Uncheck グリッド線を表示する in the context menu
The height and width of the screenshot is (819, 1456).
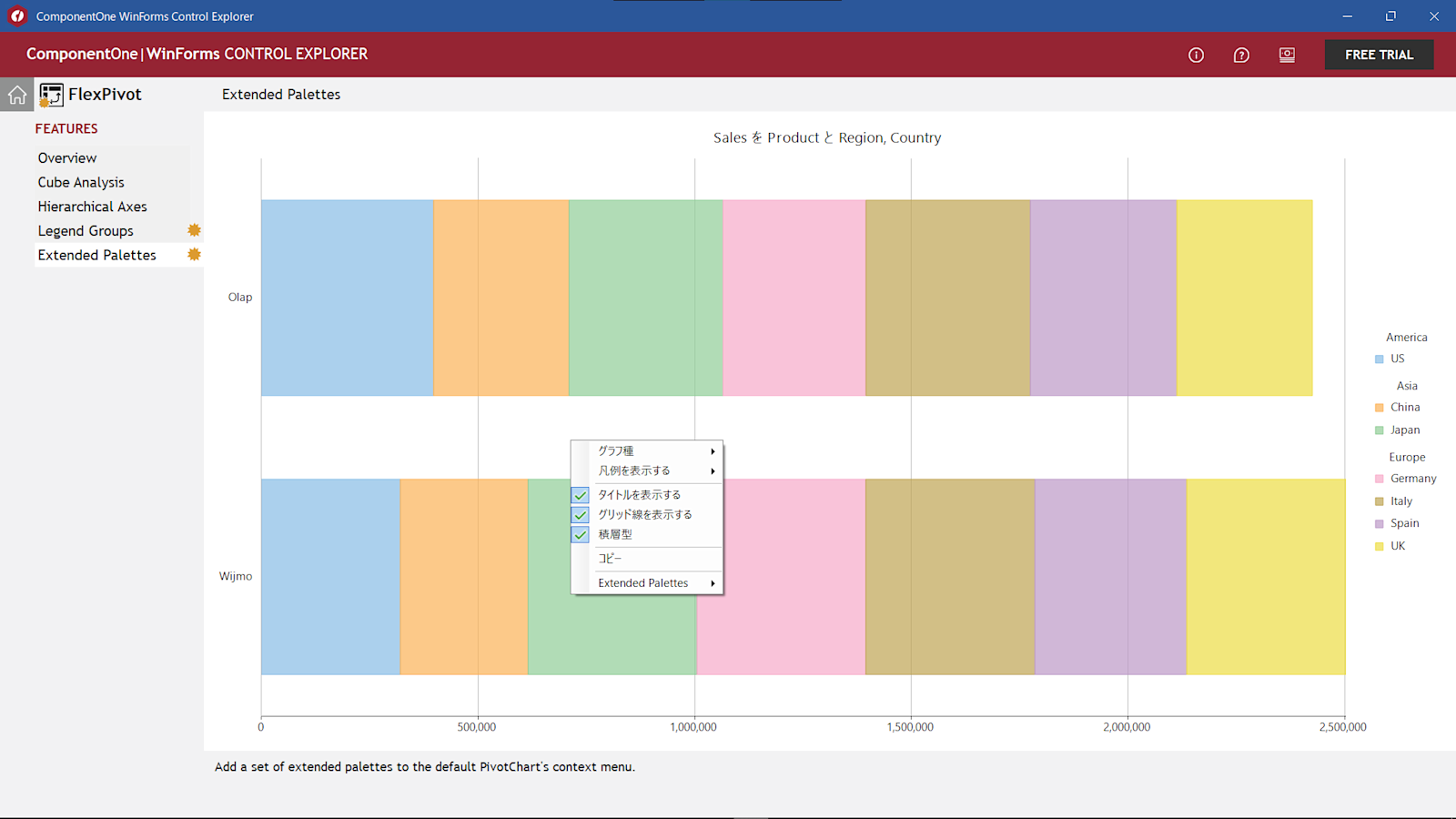click(647, 515)
